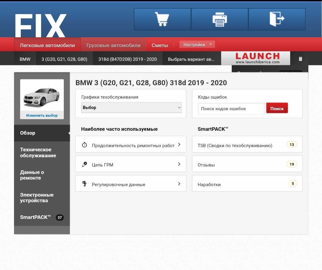This screenshot has width=322, height=270.
Task: Open Данные о ремонте sidebar section
Action: pos(42,175)
